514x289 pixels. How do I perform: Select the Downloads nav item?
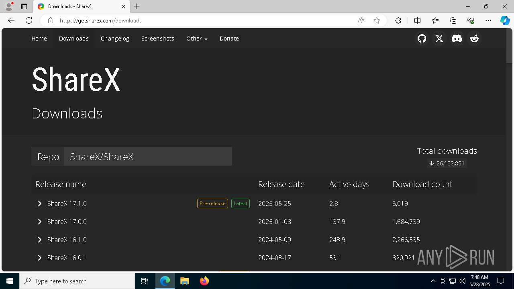click(74, 39)
